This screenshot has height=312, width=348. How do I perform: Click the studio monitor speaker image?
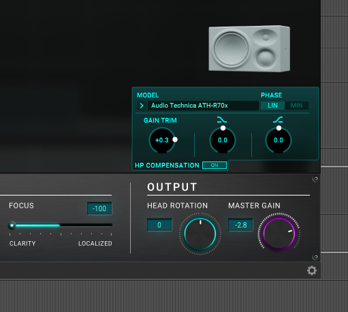coord(249,48)
